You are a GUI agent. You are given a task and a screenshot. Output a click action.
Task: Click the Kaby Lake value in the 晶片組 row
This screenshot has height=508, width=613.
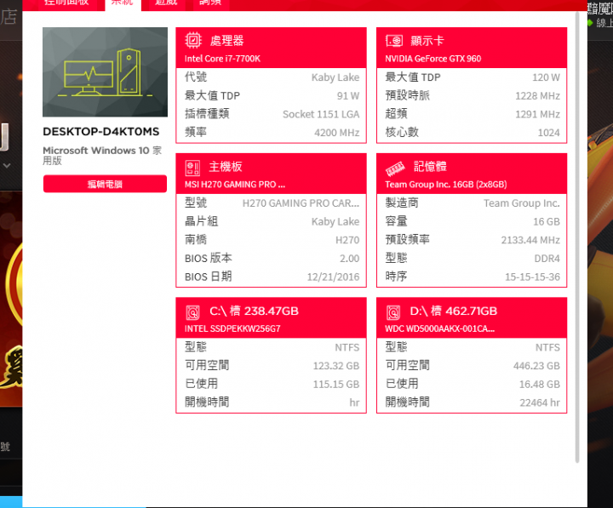tap(335, 221)
